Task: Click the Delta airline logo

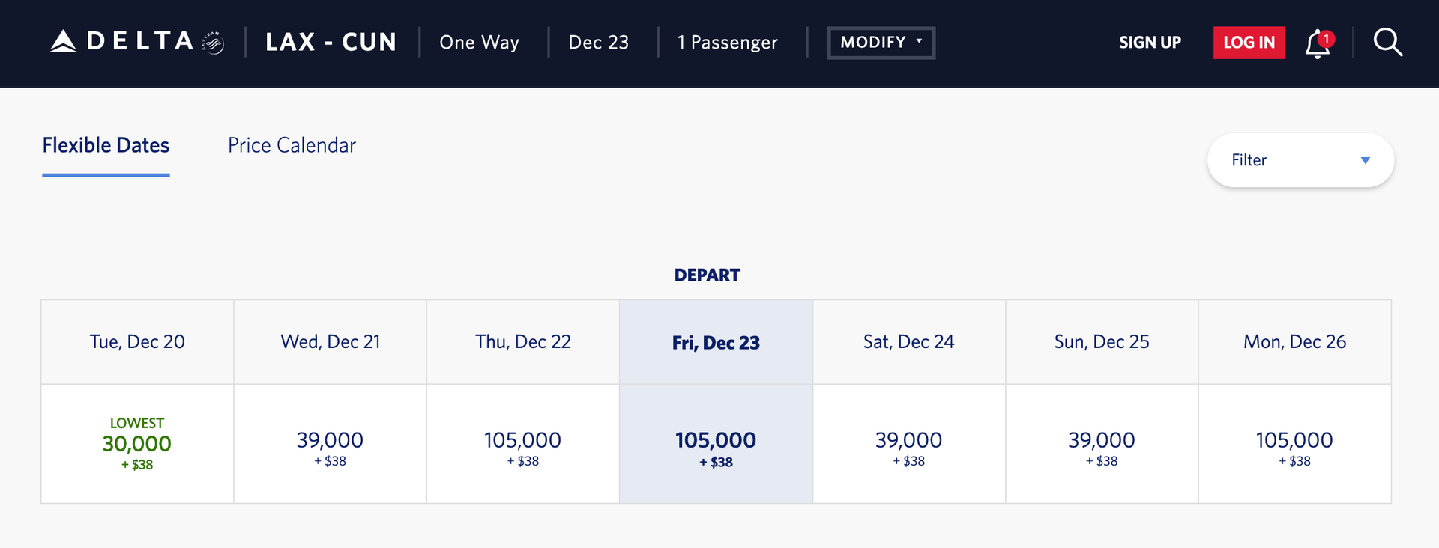Action: click(x=120, y=41)
